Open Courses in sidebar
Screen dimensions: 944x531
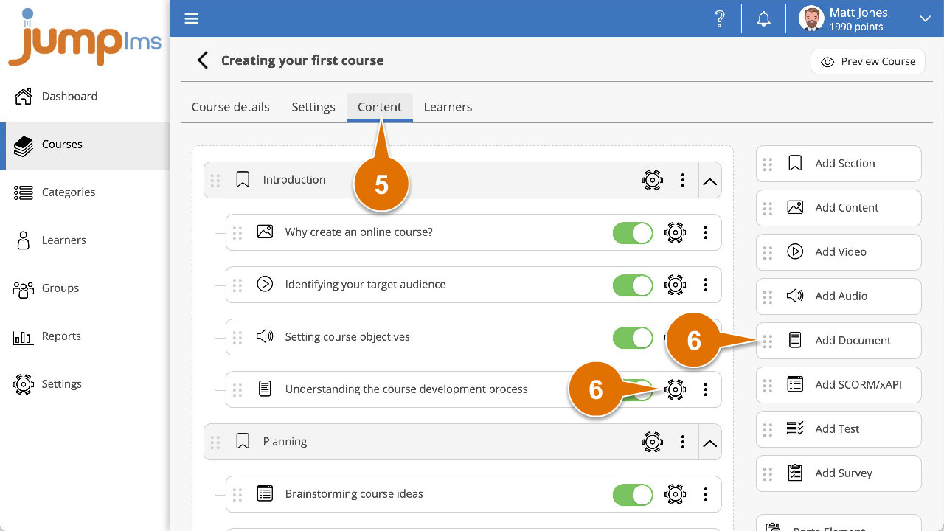(x=85, y=145)
